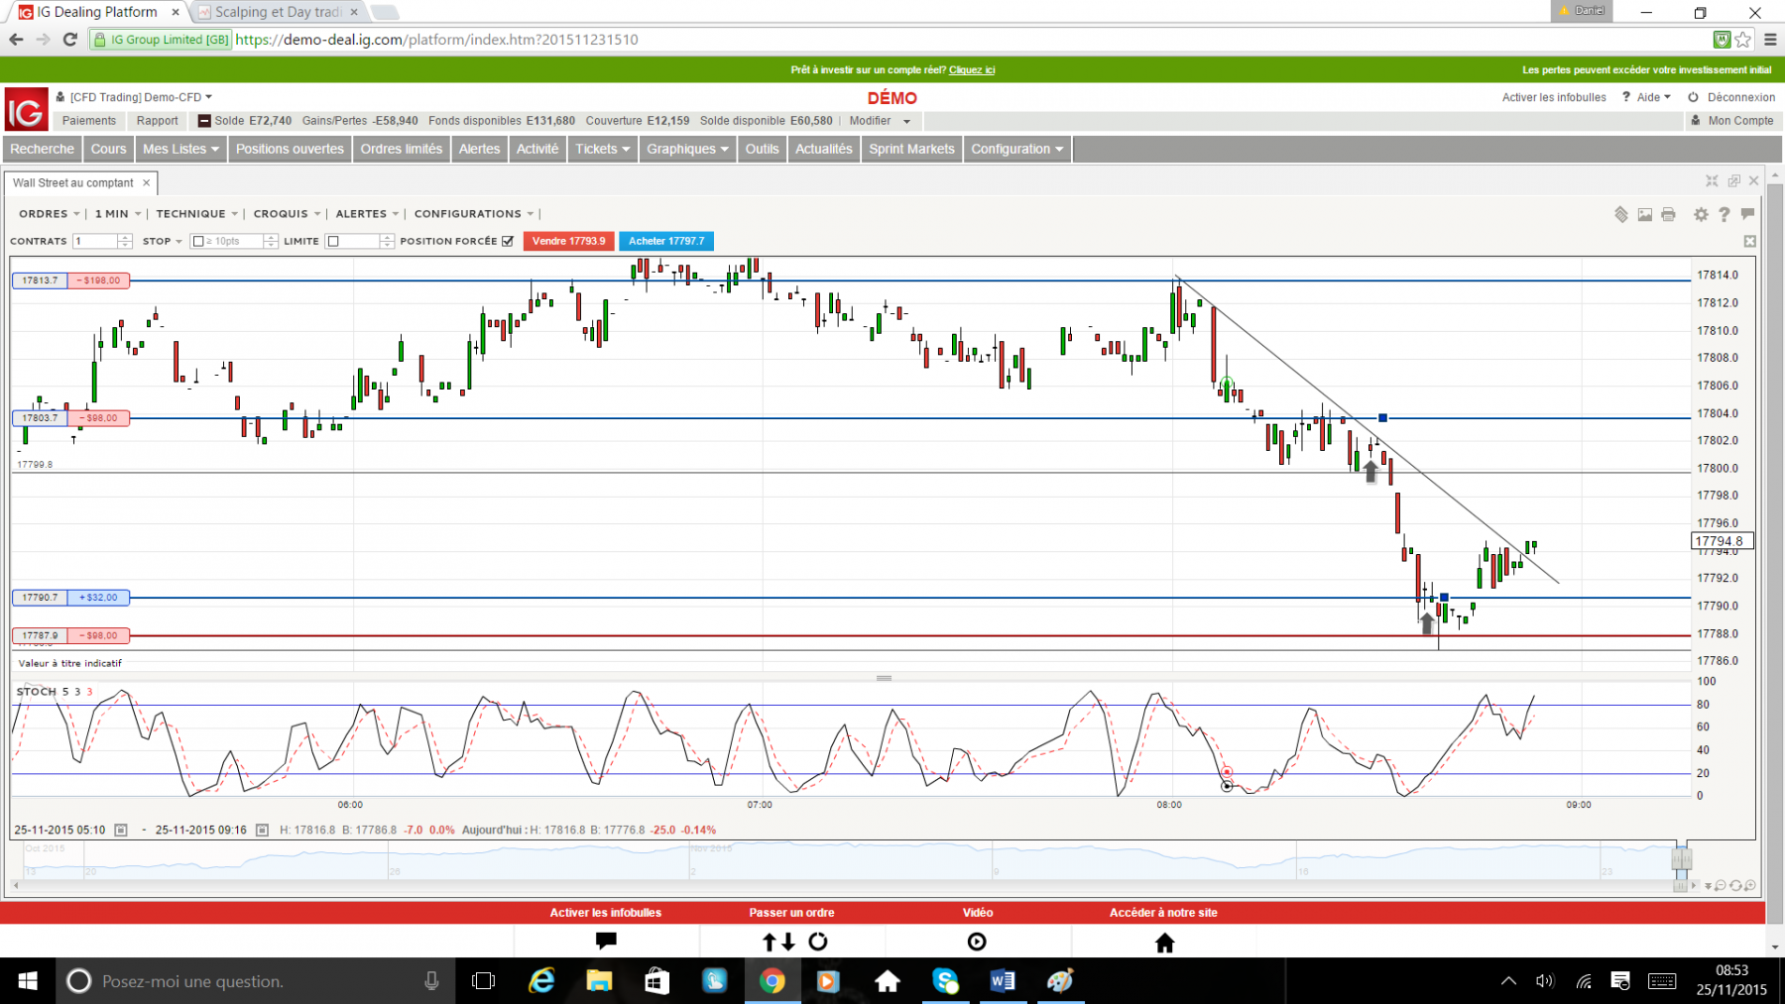
Task: Open the Mon Compte link
Action: point(1740,121)
